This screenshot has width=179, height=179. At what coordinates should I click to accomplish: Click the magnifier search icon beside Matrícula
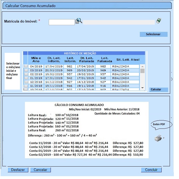[79, 21]
